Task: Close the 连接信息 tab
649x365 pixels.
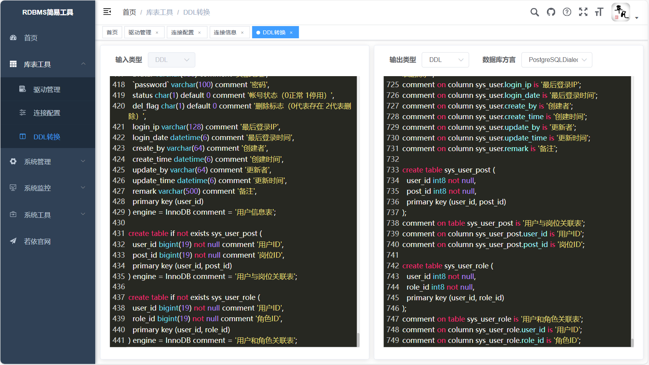Action: click(242, 33)
